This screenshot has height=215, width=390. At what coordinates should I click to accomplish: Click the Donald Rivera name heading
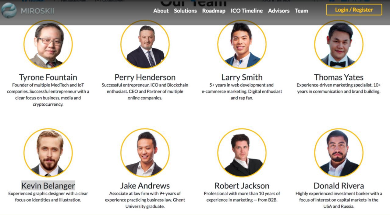click(x=339, y=186)
